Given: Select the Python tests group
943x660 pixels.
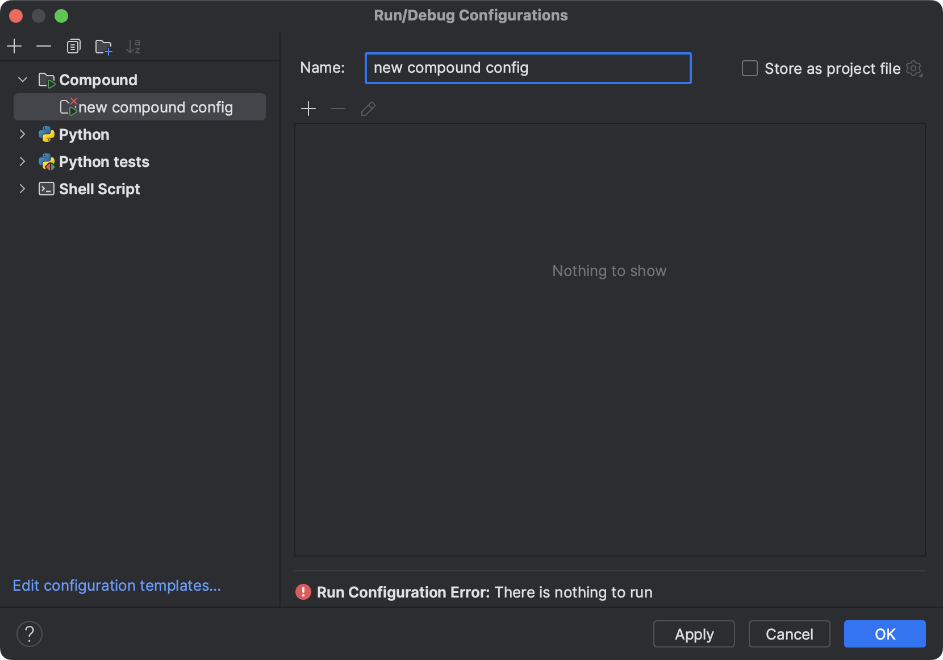Looking at the screenshot, I should pyautogui.click(x=104, y=162).
